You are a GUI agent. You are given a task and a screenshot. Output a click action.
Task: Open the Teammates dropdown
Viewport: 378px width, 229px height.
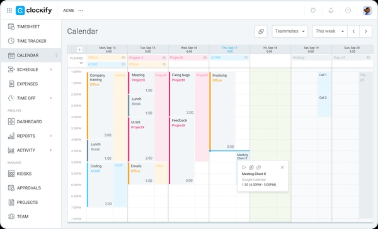290,31
